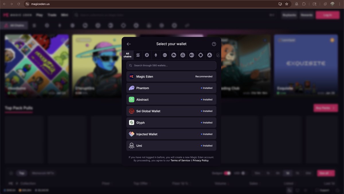View site information icon in address bar
Screen dimensions: 344x194
pyautogui.click(x=28, y=4)
